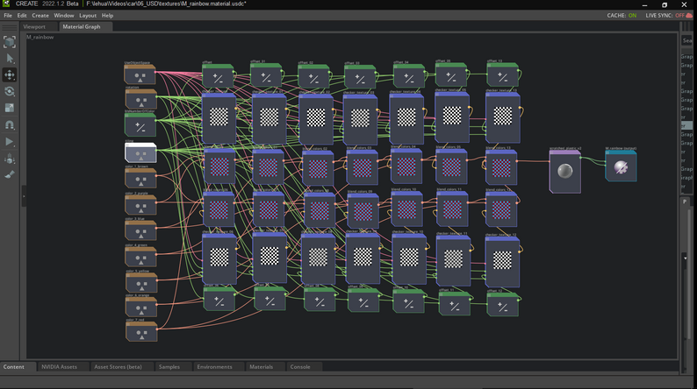The height and width of the screenshot is (389, 697).
Task: Switch to the Console tab
Action: [x=300, y=366]
